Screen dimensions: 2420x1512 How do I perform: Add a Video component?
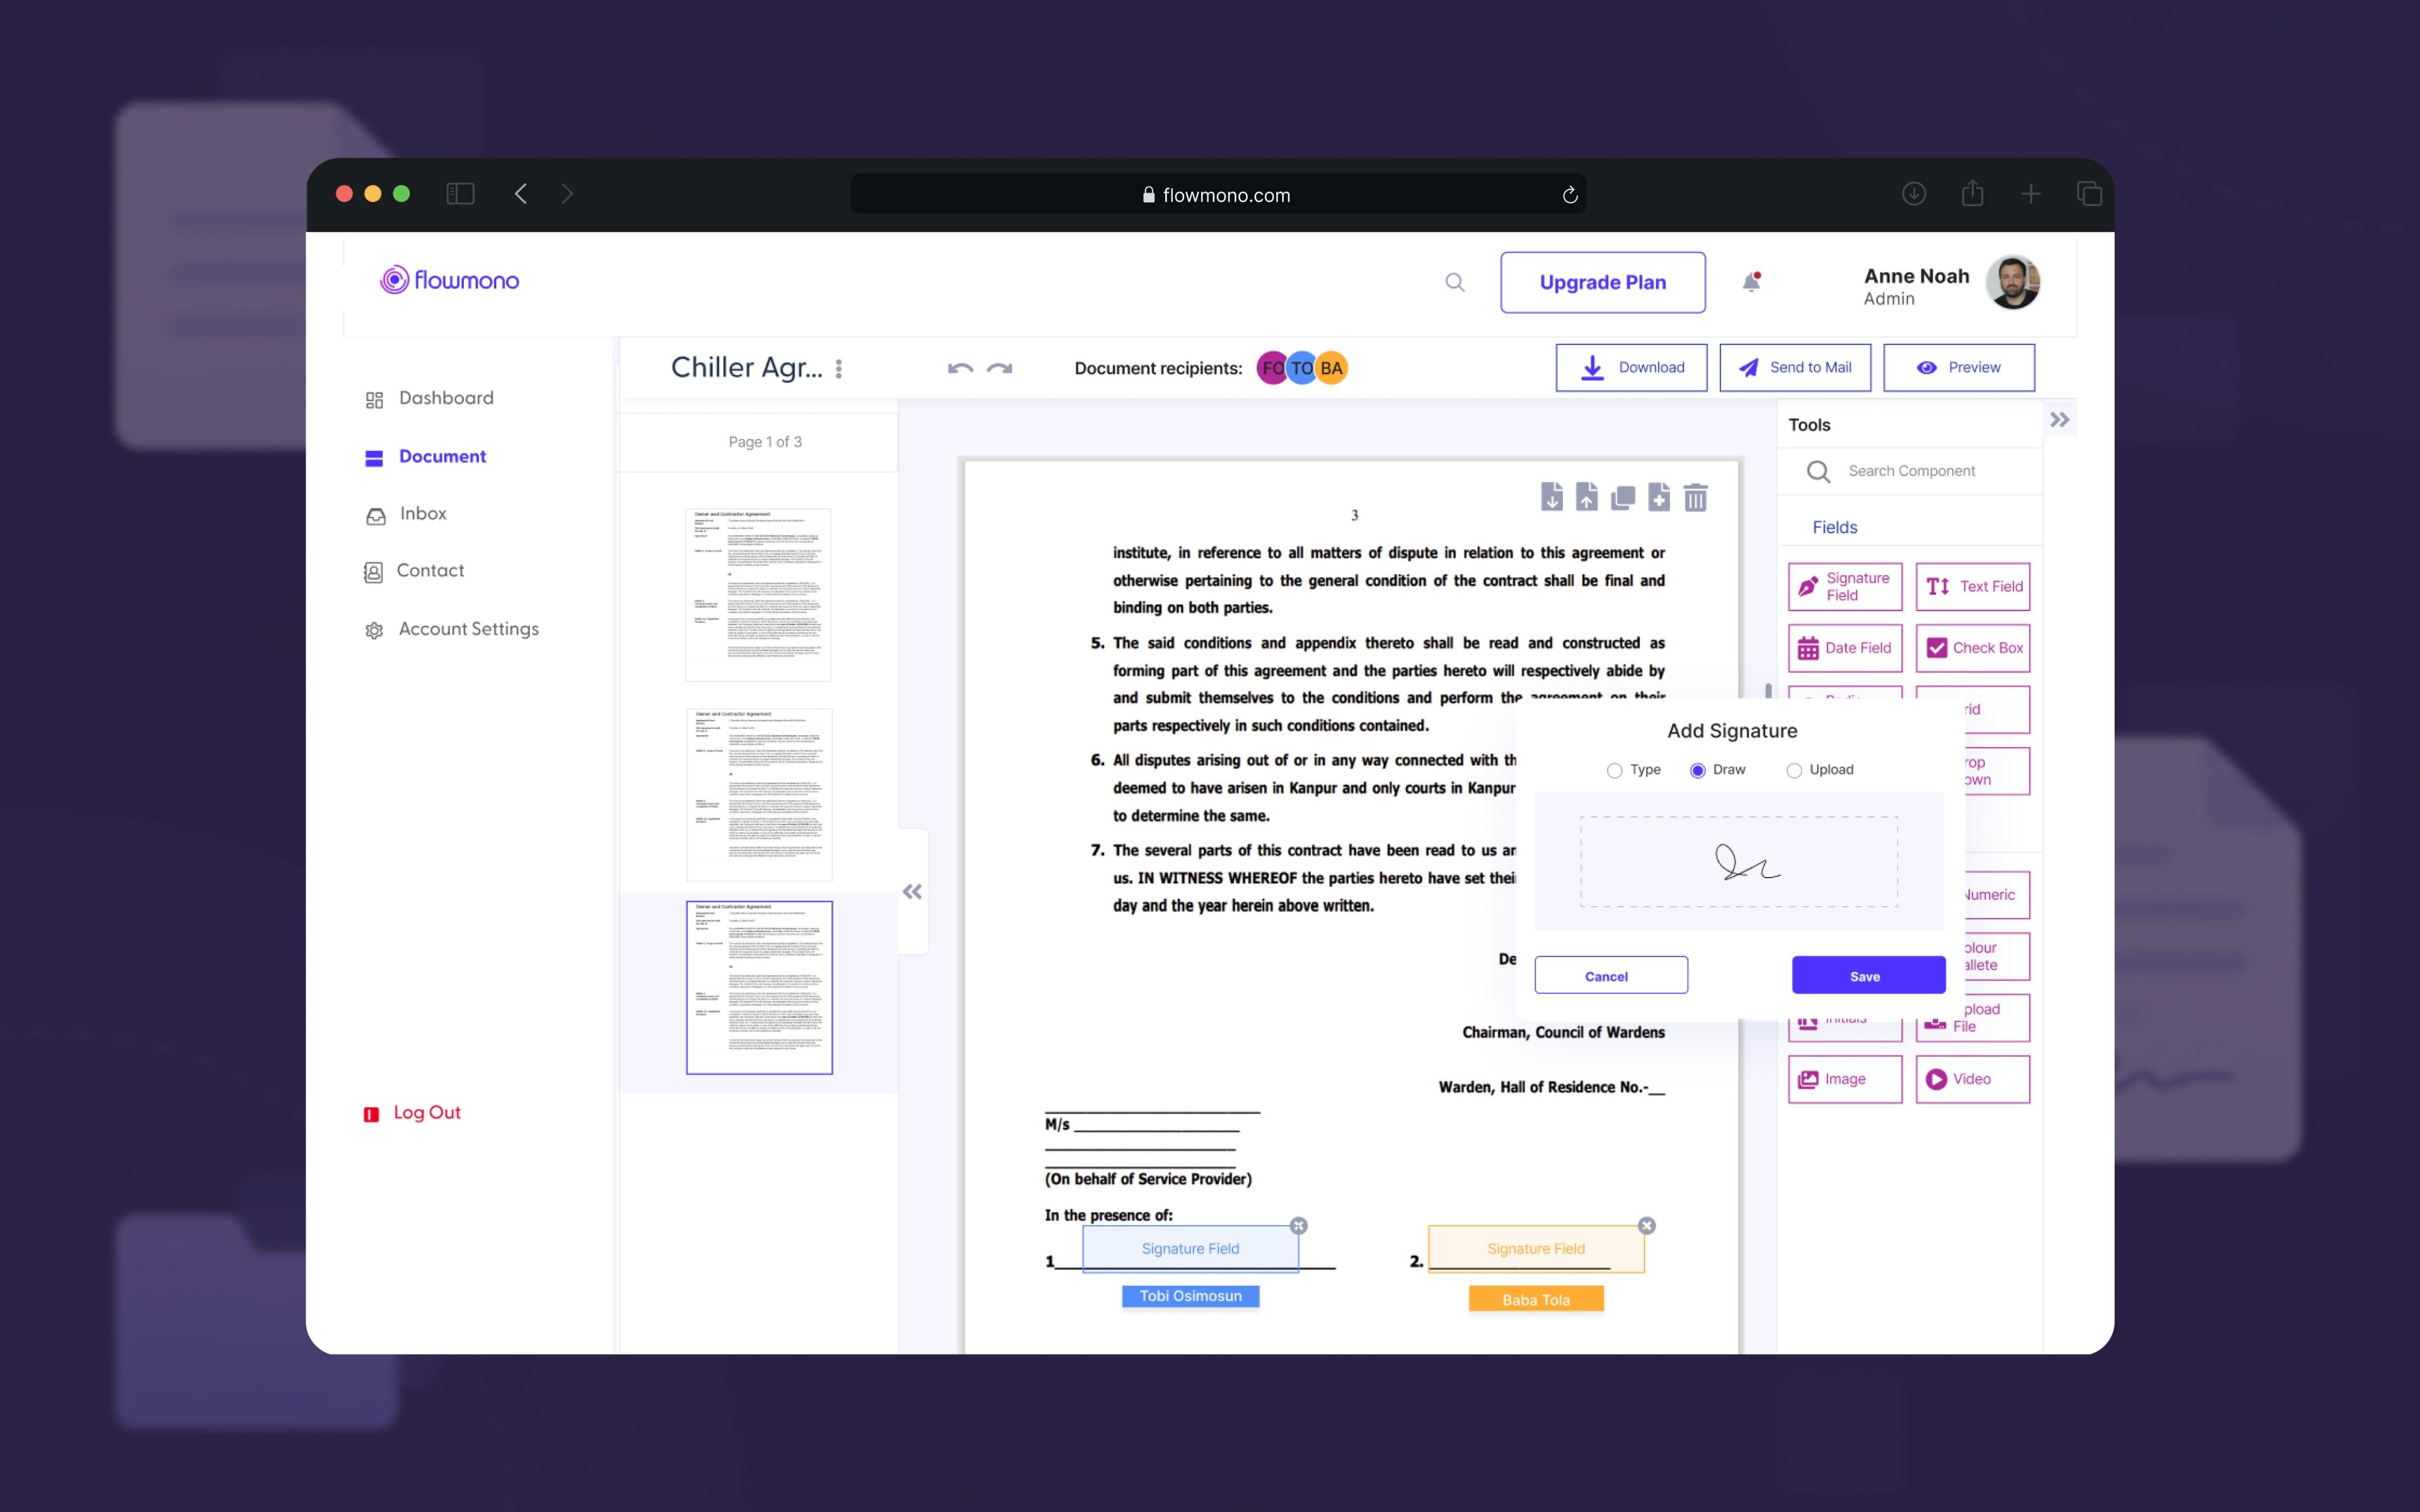tap(1973, 1079)
